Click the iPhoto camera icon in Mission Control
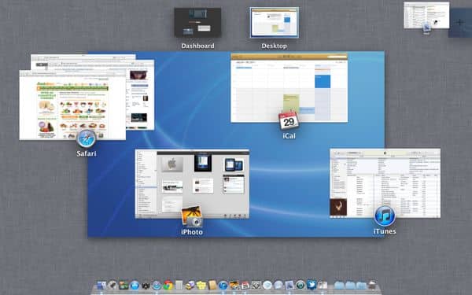This screenshot has height=295, width=472. [x=192, y=217]
